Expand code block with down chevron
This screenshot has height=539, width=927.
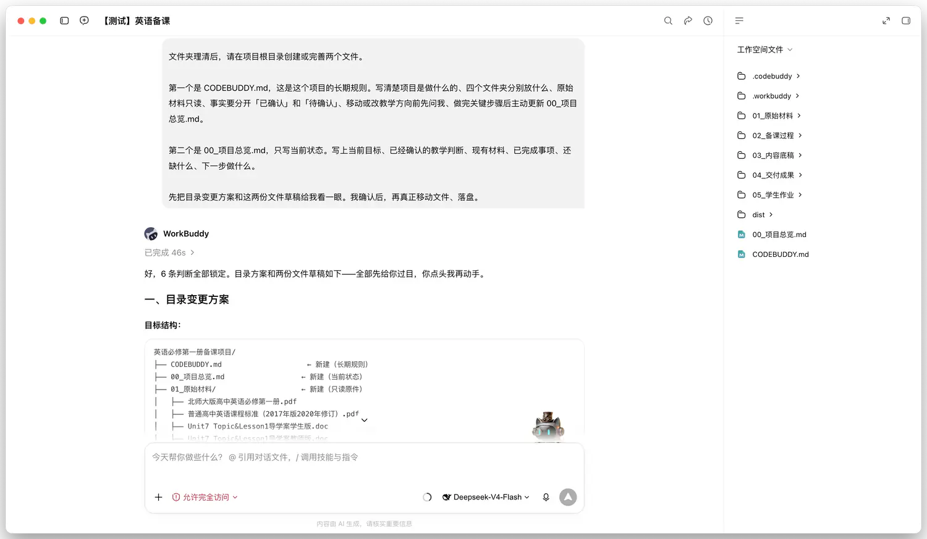[365, 420]
